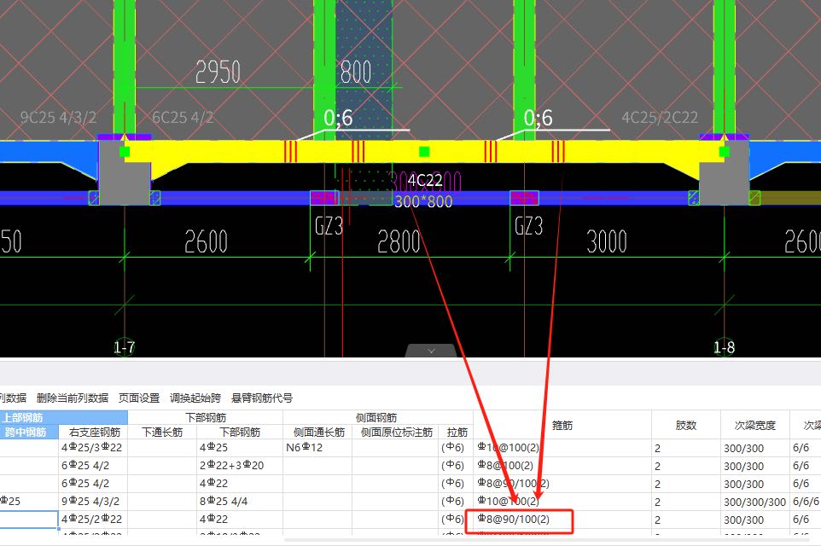The width and height of the screenshot is (821, 546).
Task: Click the green grip at beam right end
Action: tap(724, 152)
